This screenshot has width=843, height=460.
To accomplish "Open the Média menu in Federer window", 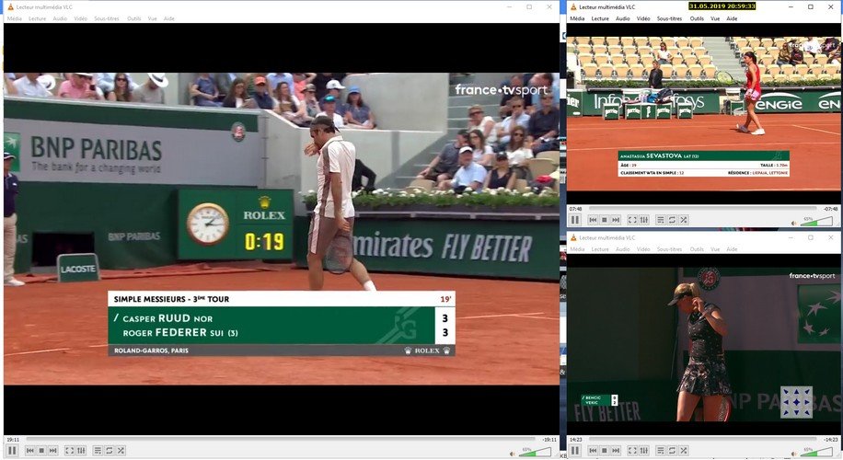I will pos(14,18).
